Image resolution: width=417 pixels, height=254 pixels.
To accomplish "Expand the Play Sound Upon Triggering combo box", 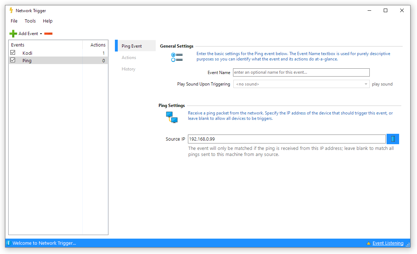I will pos(366,84).
